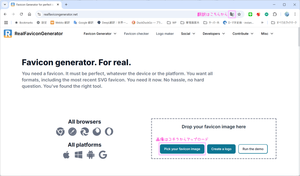
Task: Close the Favicon Generator tab
Action: 58,4
